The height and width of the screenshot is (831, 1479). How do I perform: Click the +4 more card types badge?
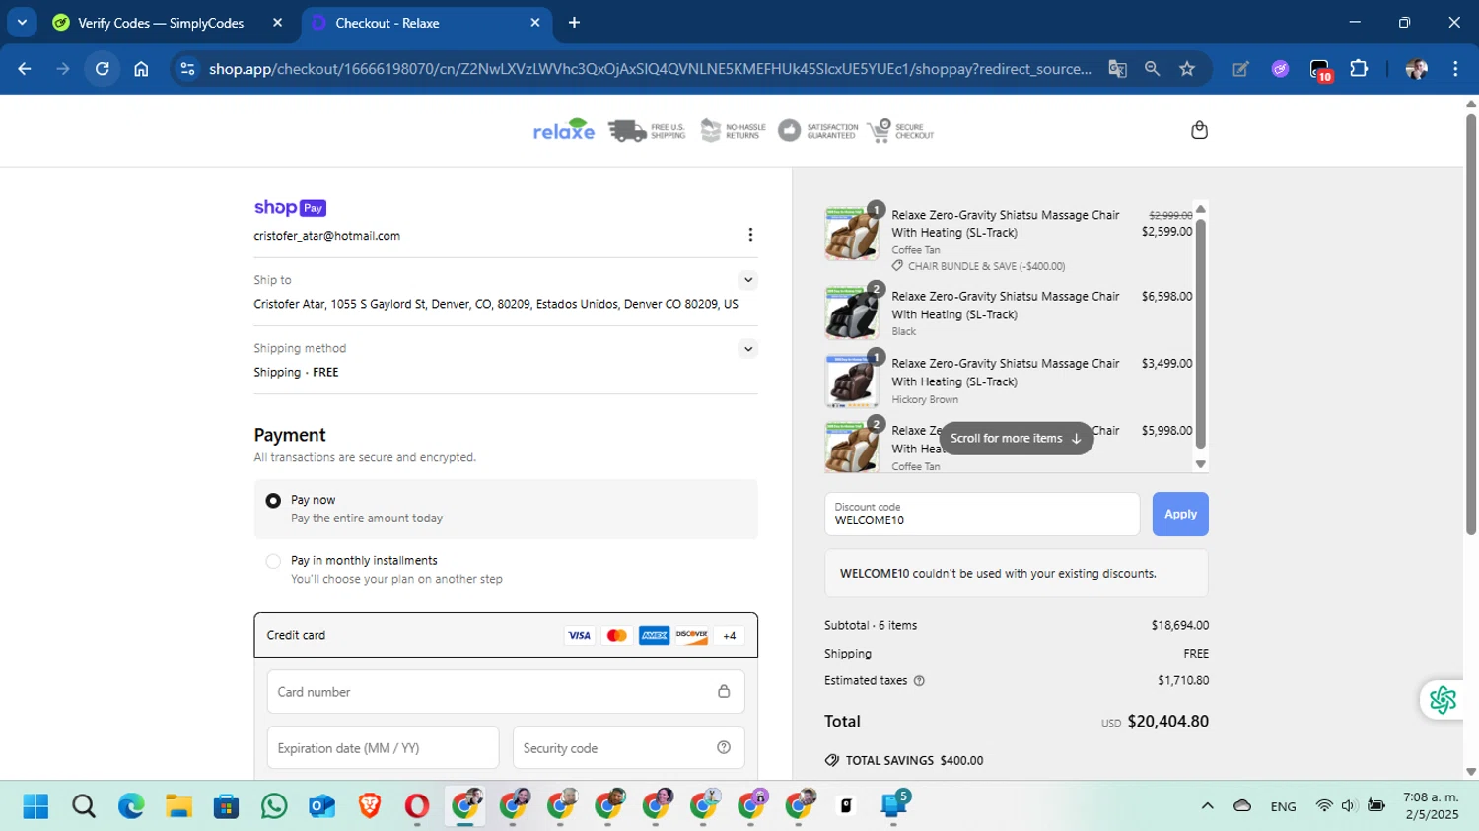click(730, 636)
